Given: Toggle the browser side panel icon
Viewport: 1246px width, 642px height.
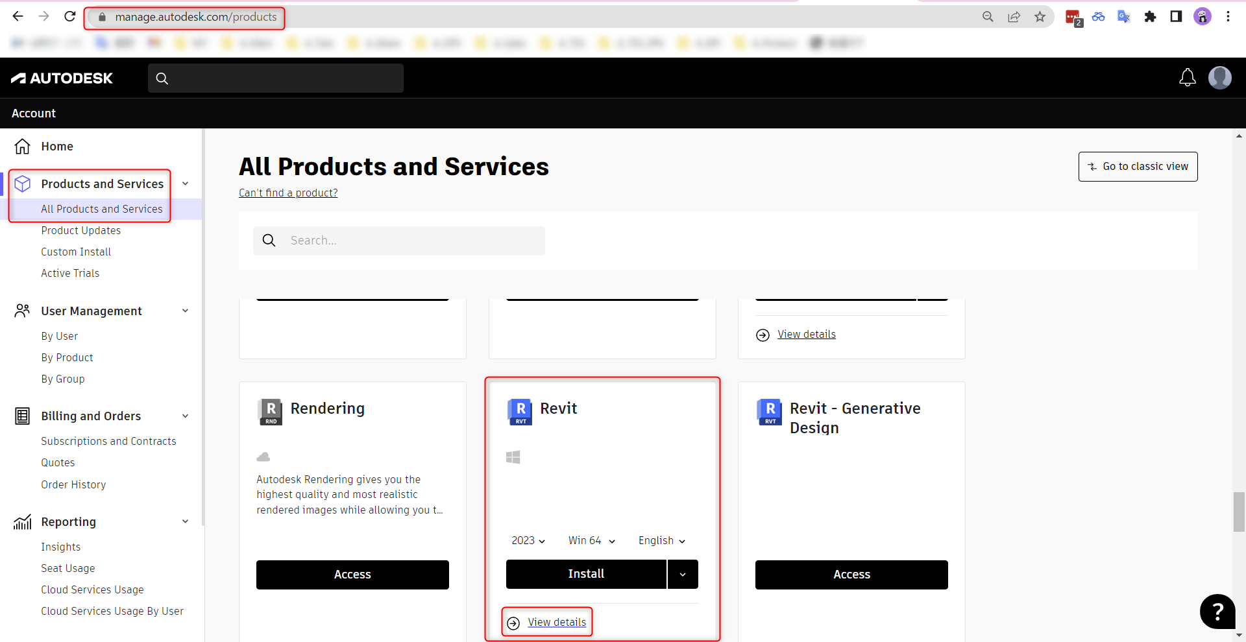Looking at the screenshot, I should coord(1176,17).
